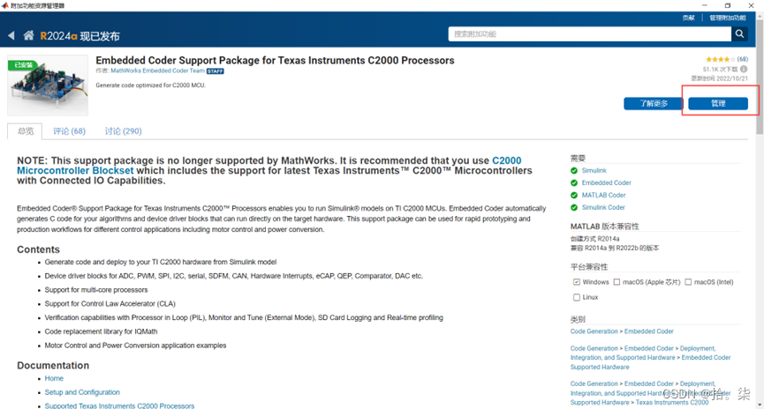The height and width of the screenshot is (409, 764).
Task: Open the Simulink requirement link
Action: [594, 171]
